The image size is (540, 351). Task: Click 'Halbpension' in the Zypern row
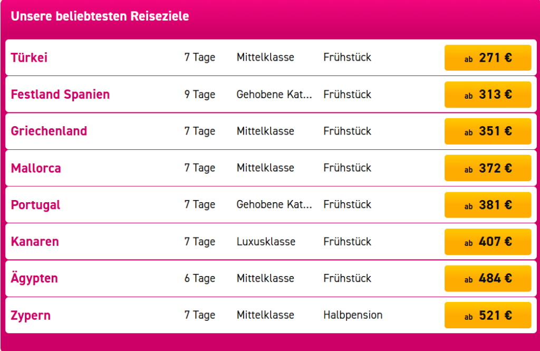pos(353,315)
